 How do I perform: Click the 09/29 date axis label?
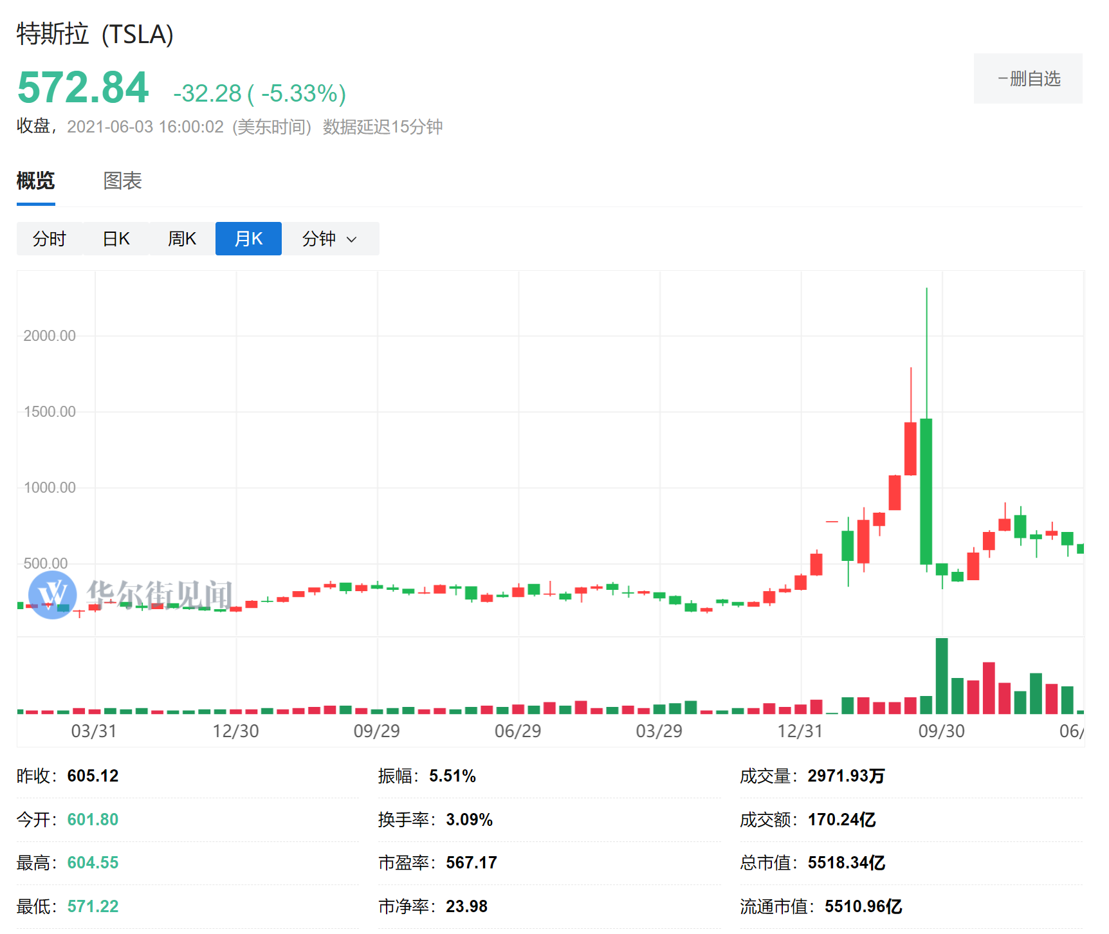[x=377, y=731]
